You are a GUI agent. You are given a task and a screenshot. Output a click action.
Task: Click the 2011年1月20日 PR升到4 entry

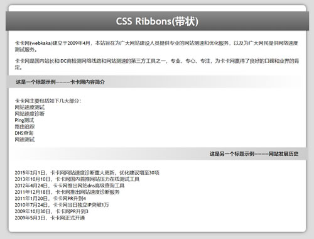50,199
